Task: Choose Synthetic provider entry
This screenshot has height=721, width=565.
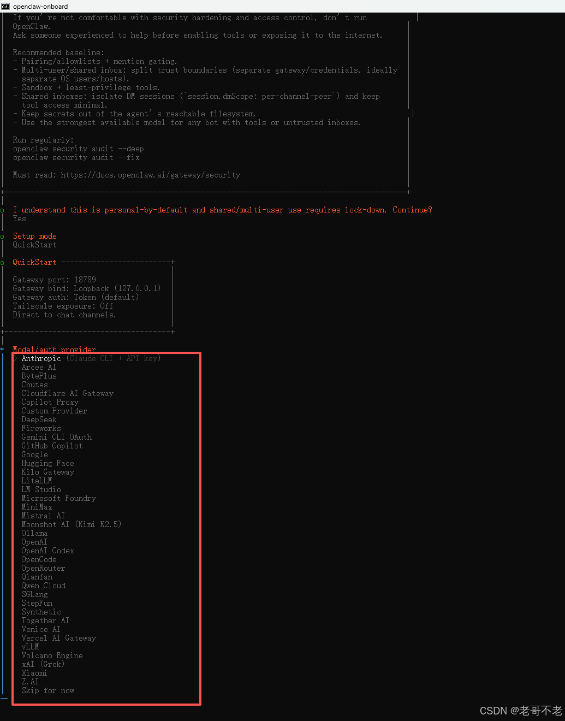Action: pyautogui.click(x=41, y=612)
